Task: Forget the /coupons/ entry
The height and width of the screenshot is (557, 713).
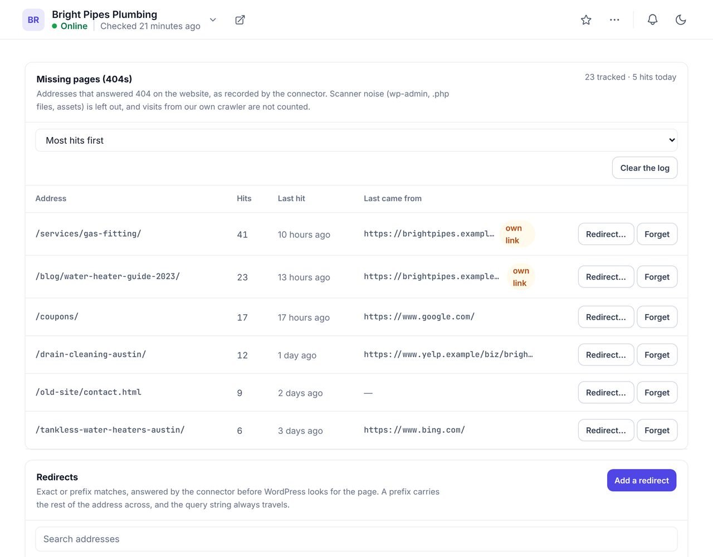Action: tap(657, 317)
